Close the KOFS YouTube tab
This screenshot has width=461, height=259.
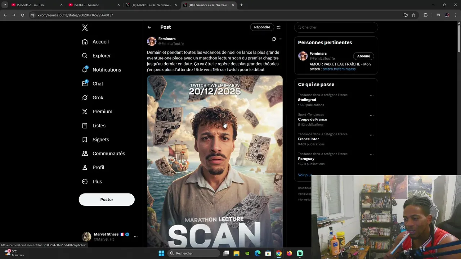pos(118,5)
